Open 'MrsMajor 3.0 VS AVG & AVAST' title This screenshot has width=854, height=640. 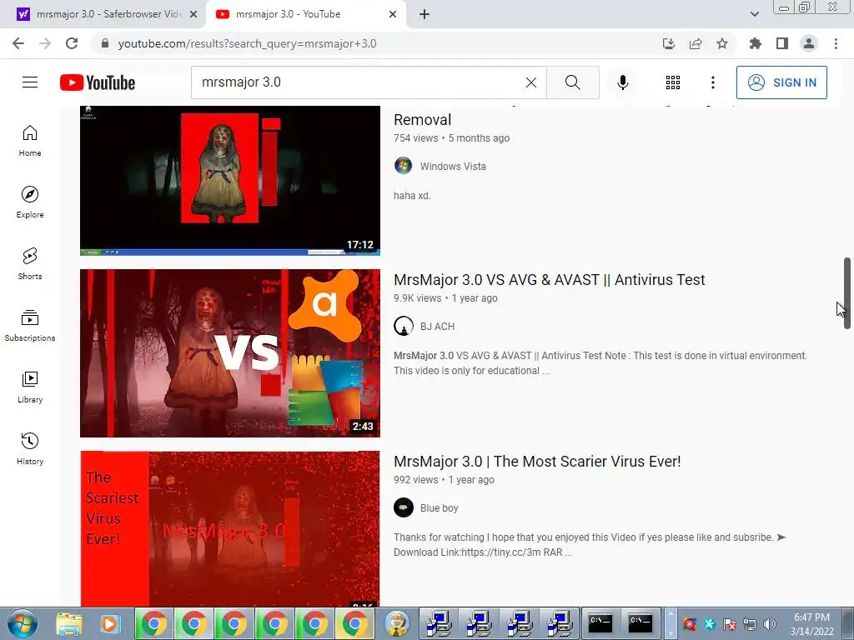pyautogui.click(x=550, y=280)
